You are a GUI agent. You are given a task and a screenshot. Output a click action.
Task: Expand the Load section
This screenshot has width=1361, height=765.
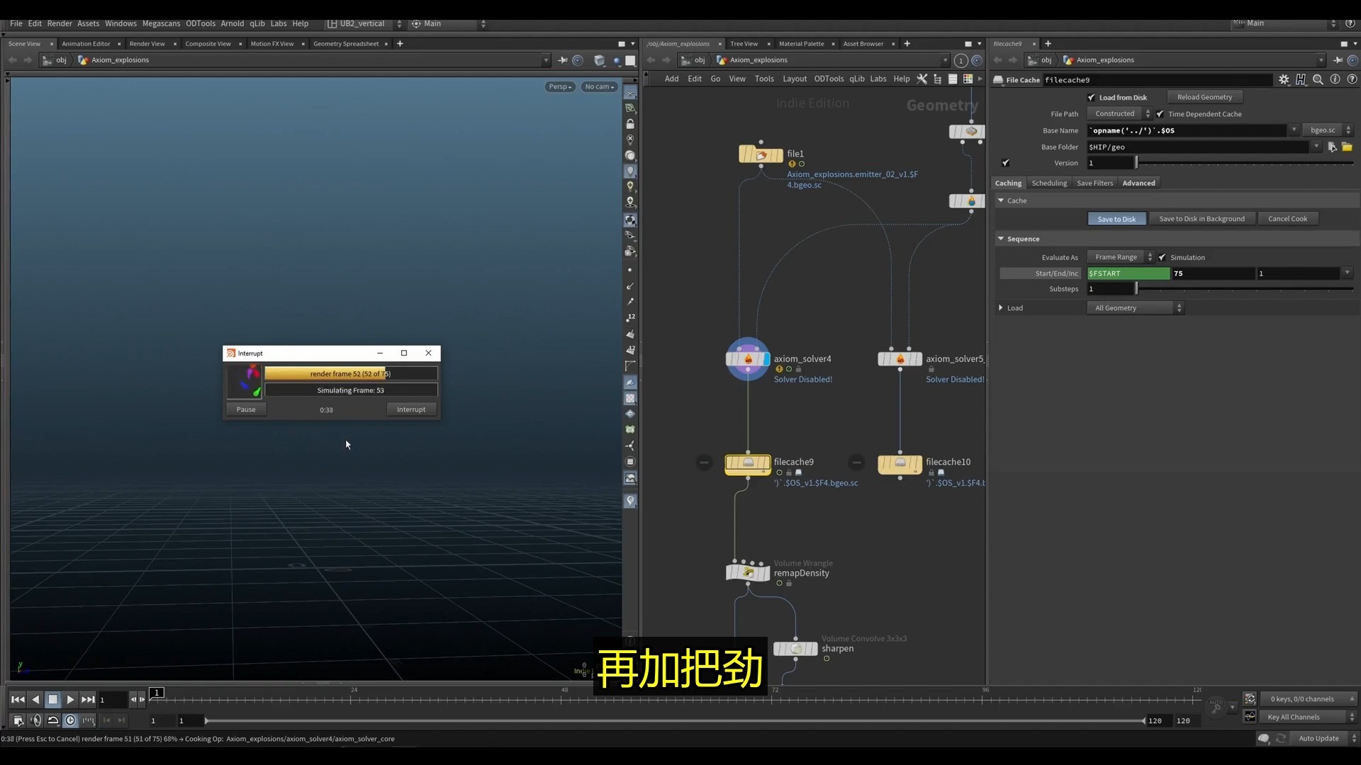coord(1001,308)
